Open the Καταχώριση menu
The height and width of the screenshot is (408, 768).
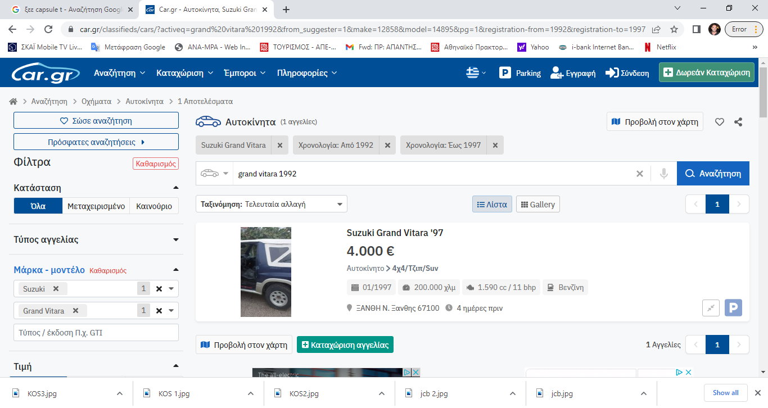pyautogui.click(x=184, y=73)
